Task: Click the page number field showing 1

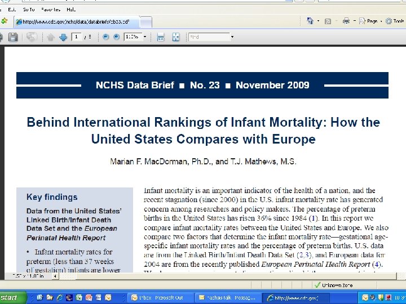Action: pos(76,37)
